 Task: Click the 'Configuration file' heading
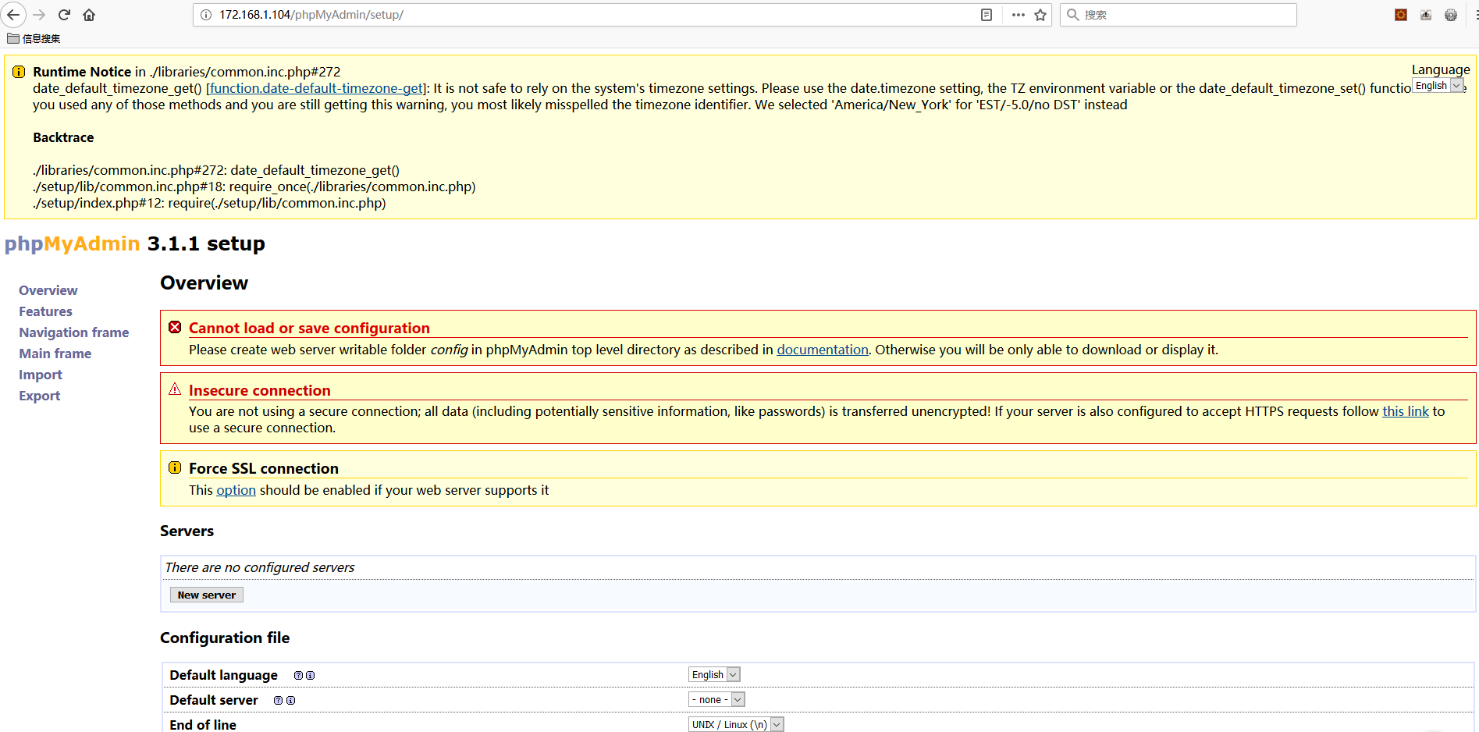point(225,638)
